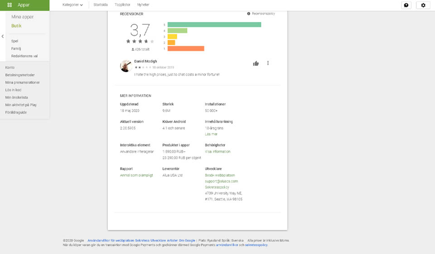This screenshot has height=254, width=435.
Task: Click the help question mark icon
Action: point(406,5)
